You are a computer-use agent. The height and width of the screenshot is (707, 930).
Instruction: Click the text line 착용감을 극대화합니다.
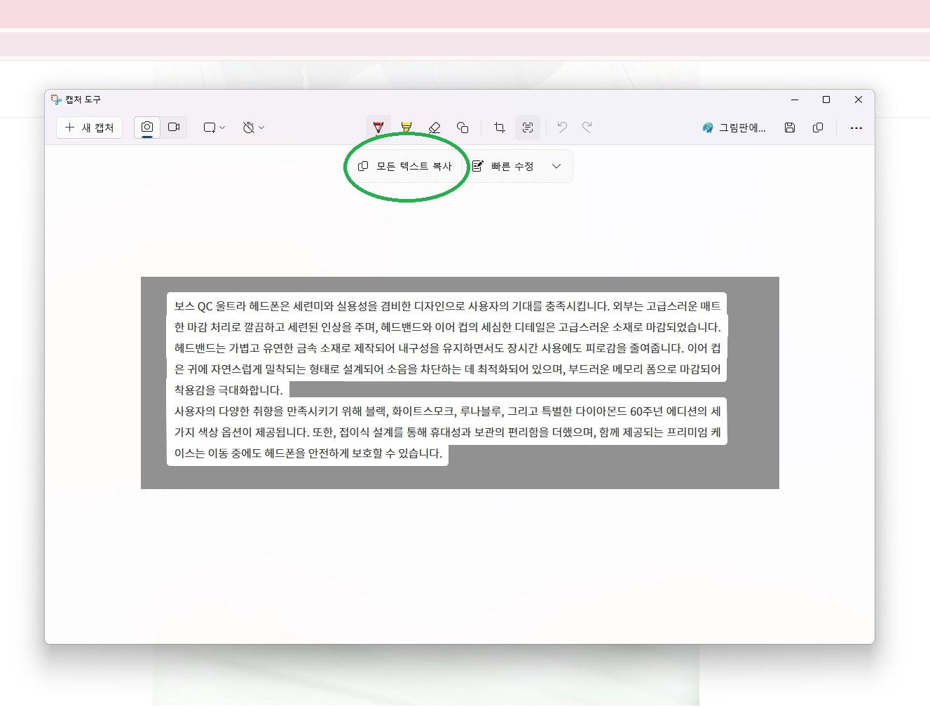coord(228,390)
